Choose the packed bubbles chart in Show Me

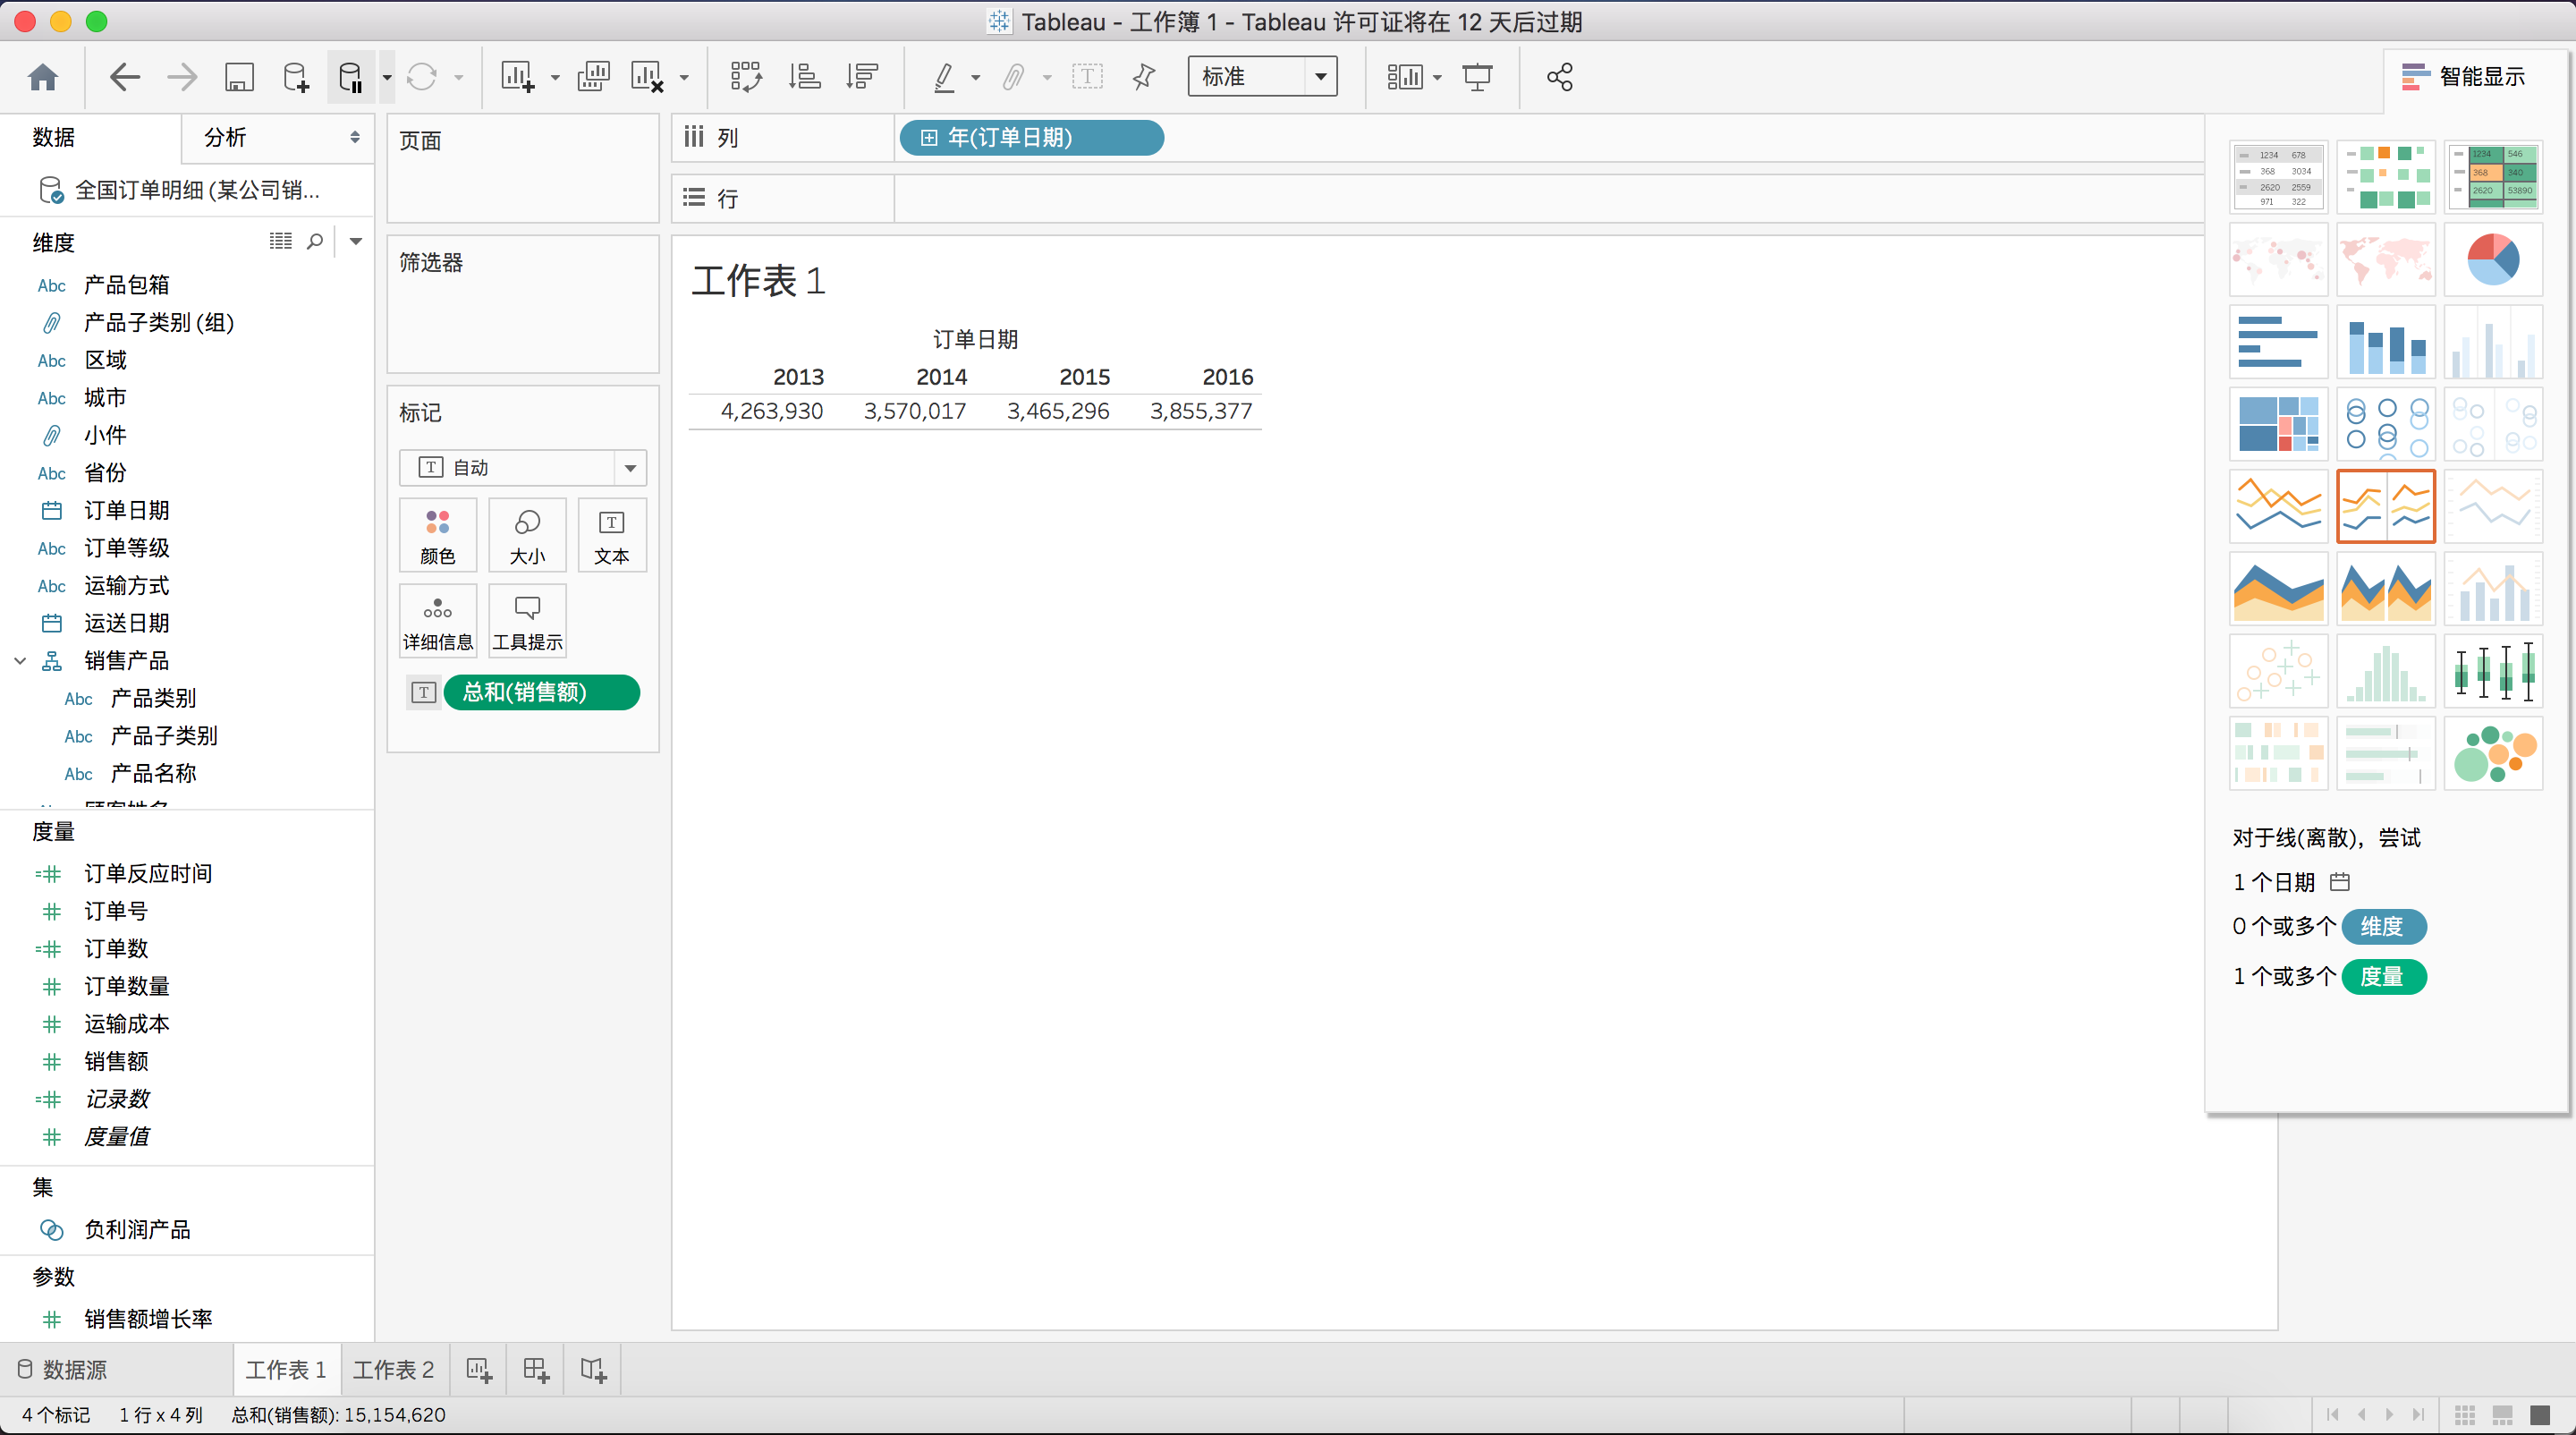point(2493,754)
